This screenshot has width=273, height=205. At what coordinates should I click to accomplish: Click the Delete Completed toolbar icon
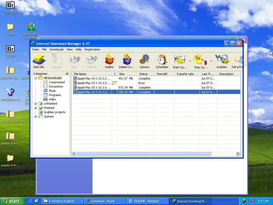(x=127, y=61)
